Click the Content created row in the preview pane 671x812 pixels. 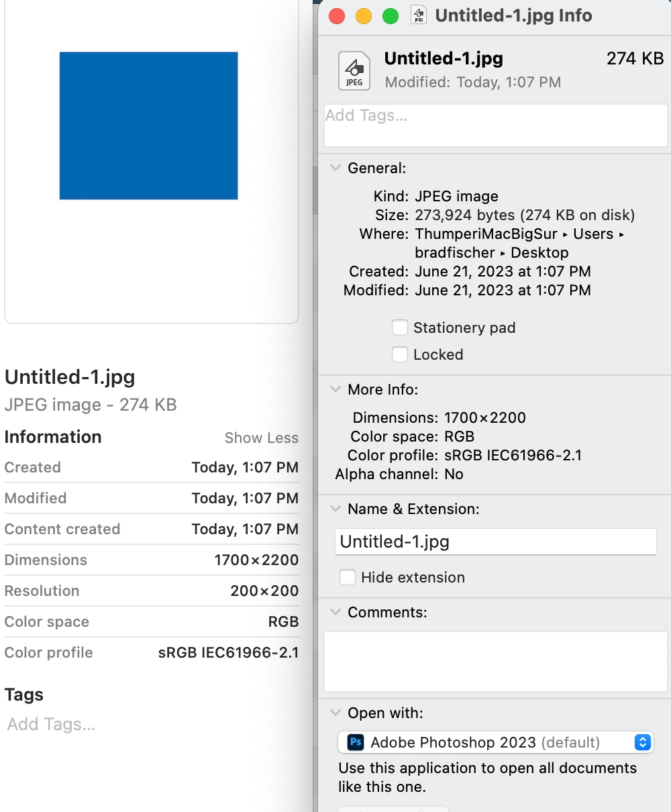coord(152,529)
